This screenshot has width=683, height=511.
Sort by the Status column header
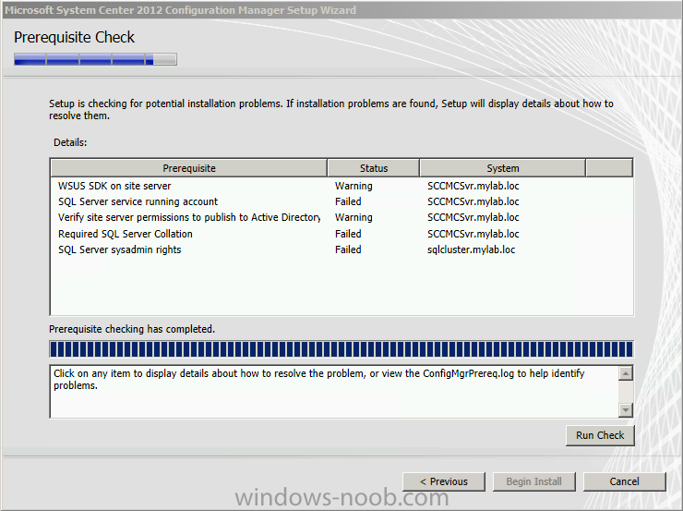pos(373,168)
